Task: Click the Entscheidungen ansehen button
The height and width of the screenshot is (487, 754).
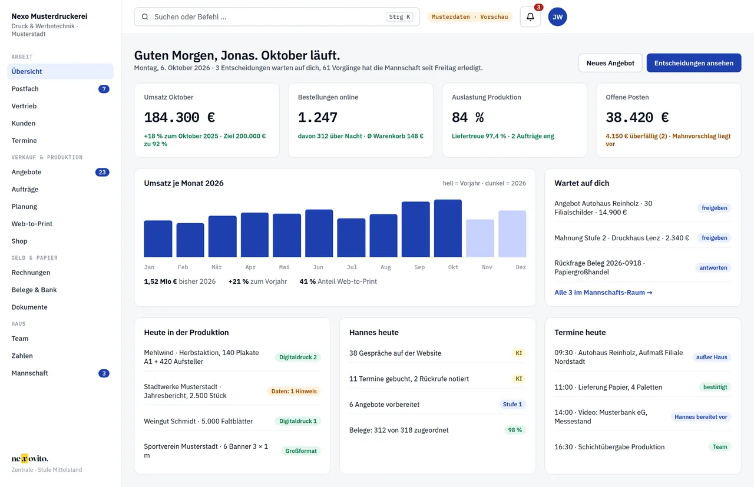Action: point(694,63)
